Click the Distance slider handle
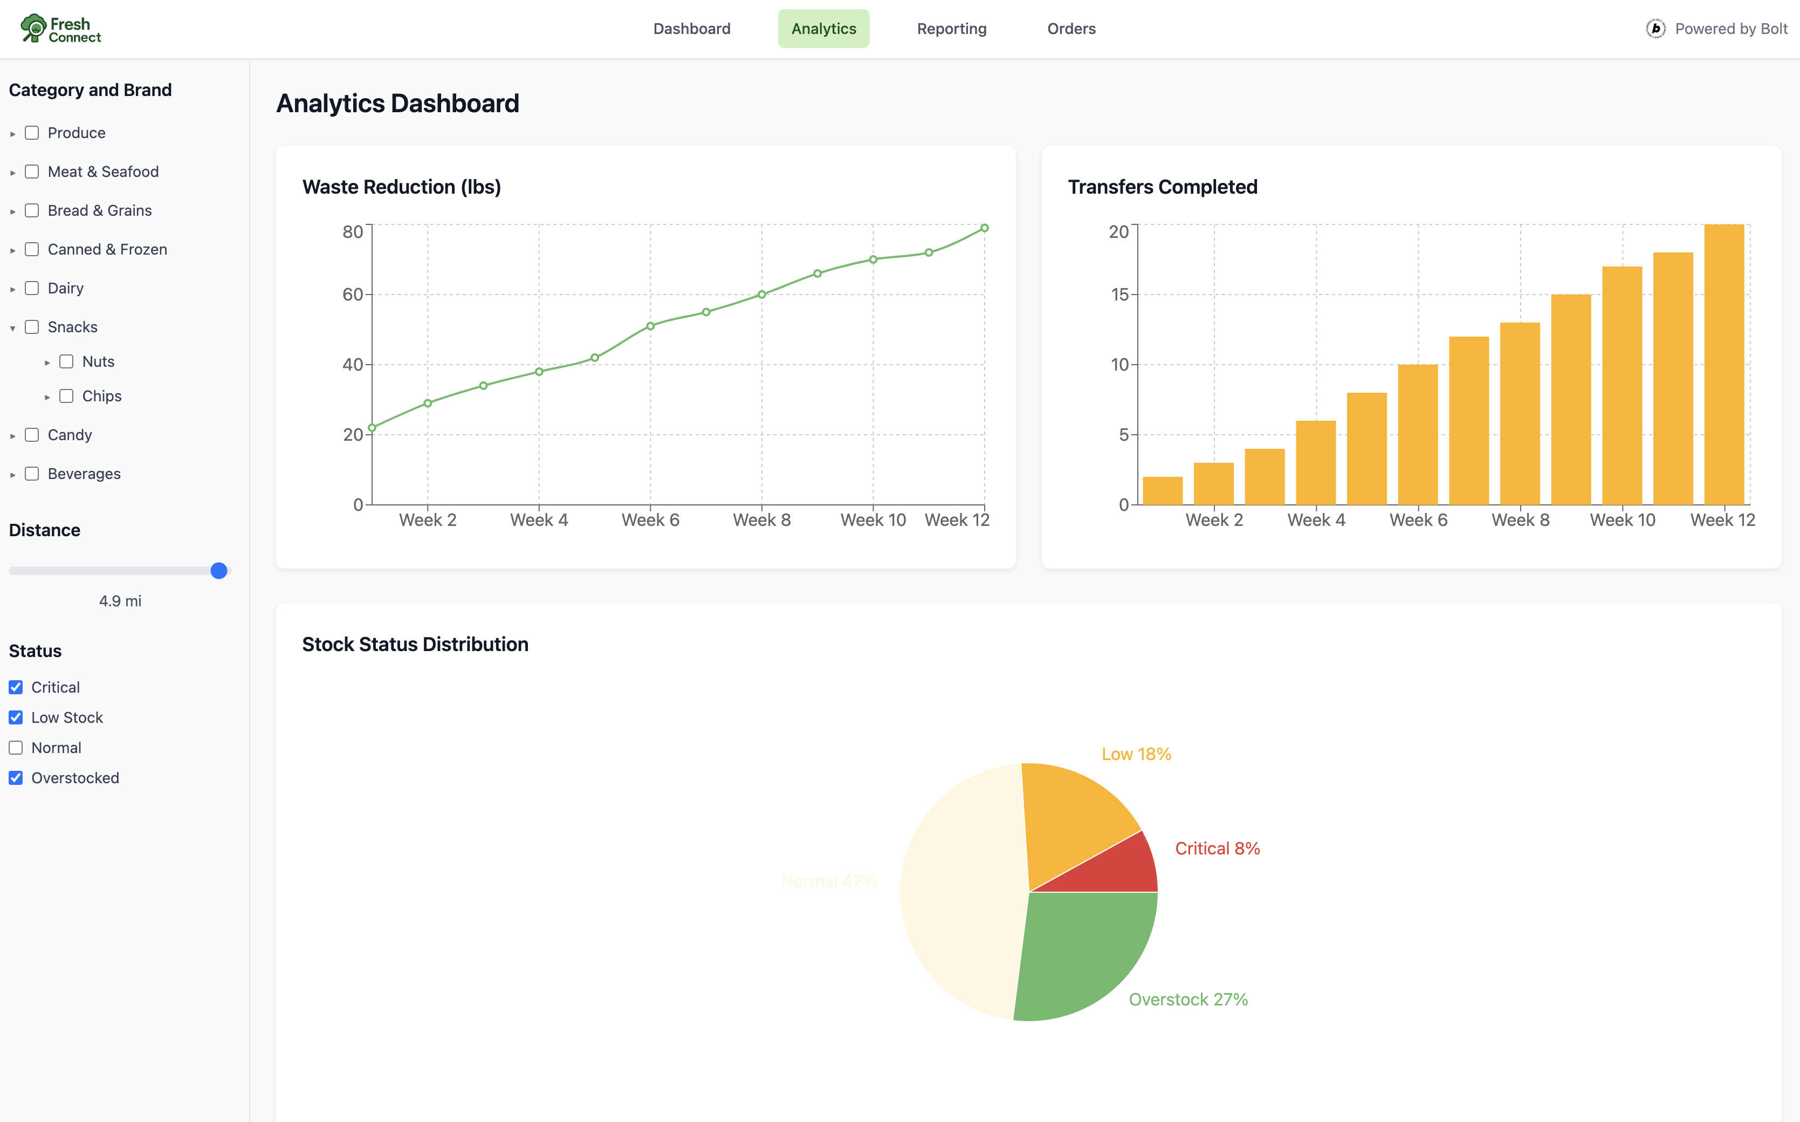 coord(219,571)
